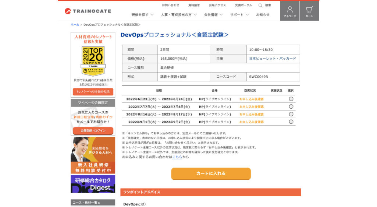Click course code SWC0049R

(259, 77)
